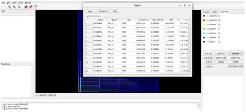The image size is (246, 112).
Task: Click the Hide button in Reports
Action: tap(115, 11)
